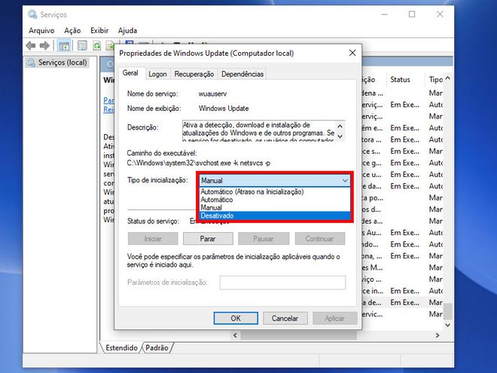Image resolution: width=497 pixels, height=373 pixels.
Task: Click the vertical scrollbar thumb in services list
Action: (447, 311)
